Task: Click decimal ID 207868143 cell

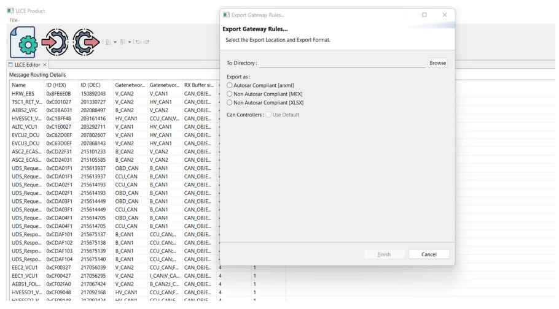Action: tap(93, 143)
